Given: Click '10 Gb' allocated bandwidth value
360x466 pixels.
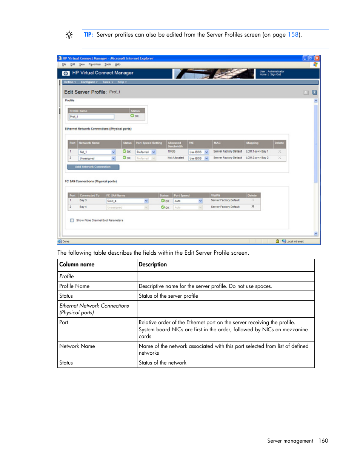Looking at the screenshot, I should click(x=171, y=151).
